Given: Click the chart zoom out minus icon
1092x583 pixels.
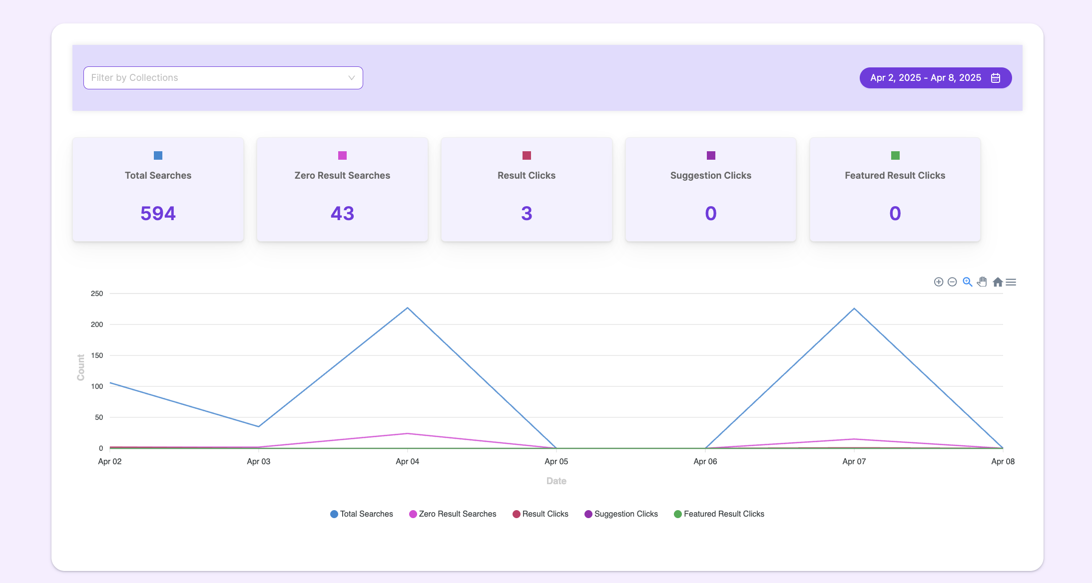Looking at the screenshot, I should [x=952, y=282].
